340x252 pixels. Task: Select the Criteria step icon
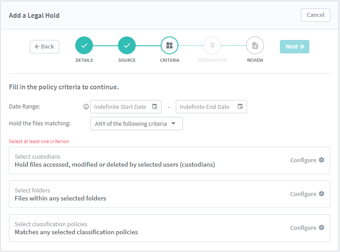pyautogui.click(x=170, y=45)
